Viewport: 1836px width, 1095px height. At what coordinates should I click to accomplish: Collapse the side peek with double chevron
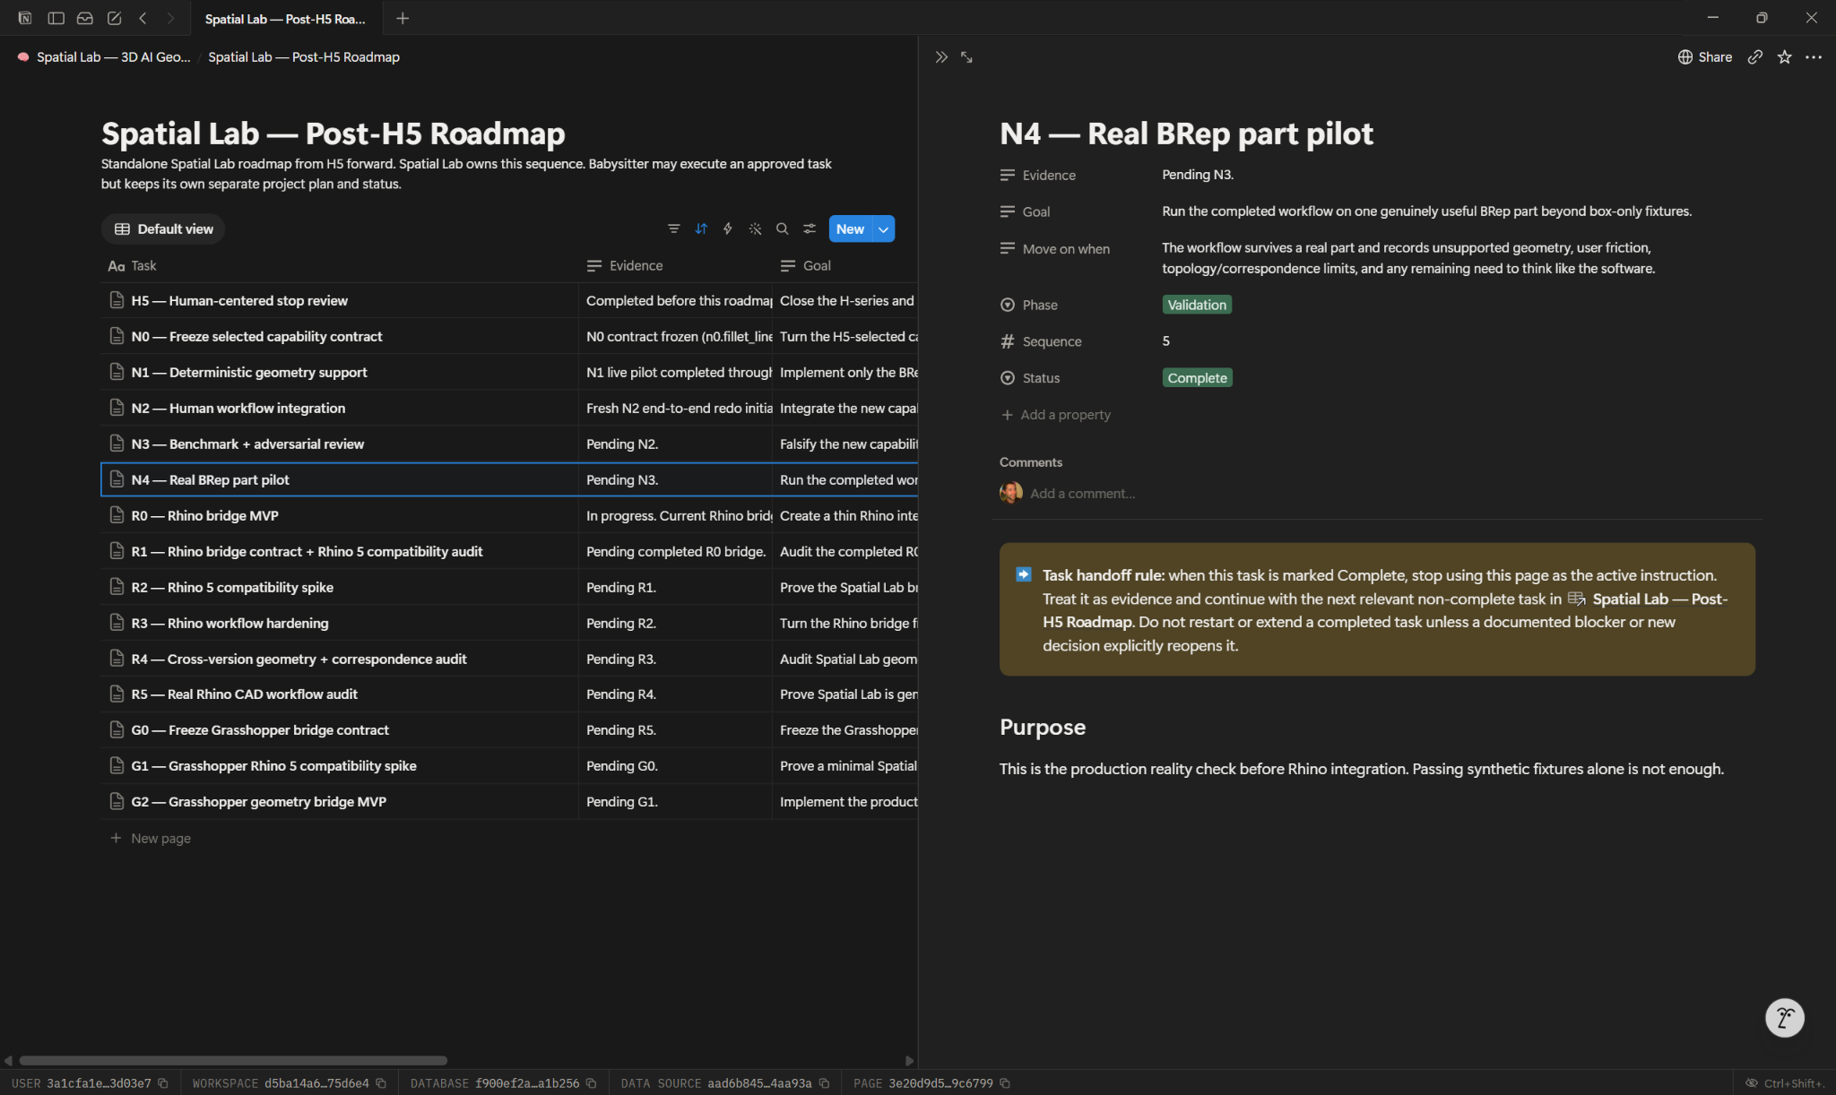(941, 57)
